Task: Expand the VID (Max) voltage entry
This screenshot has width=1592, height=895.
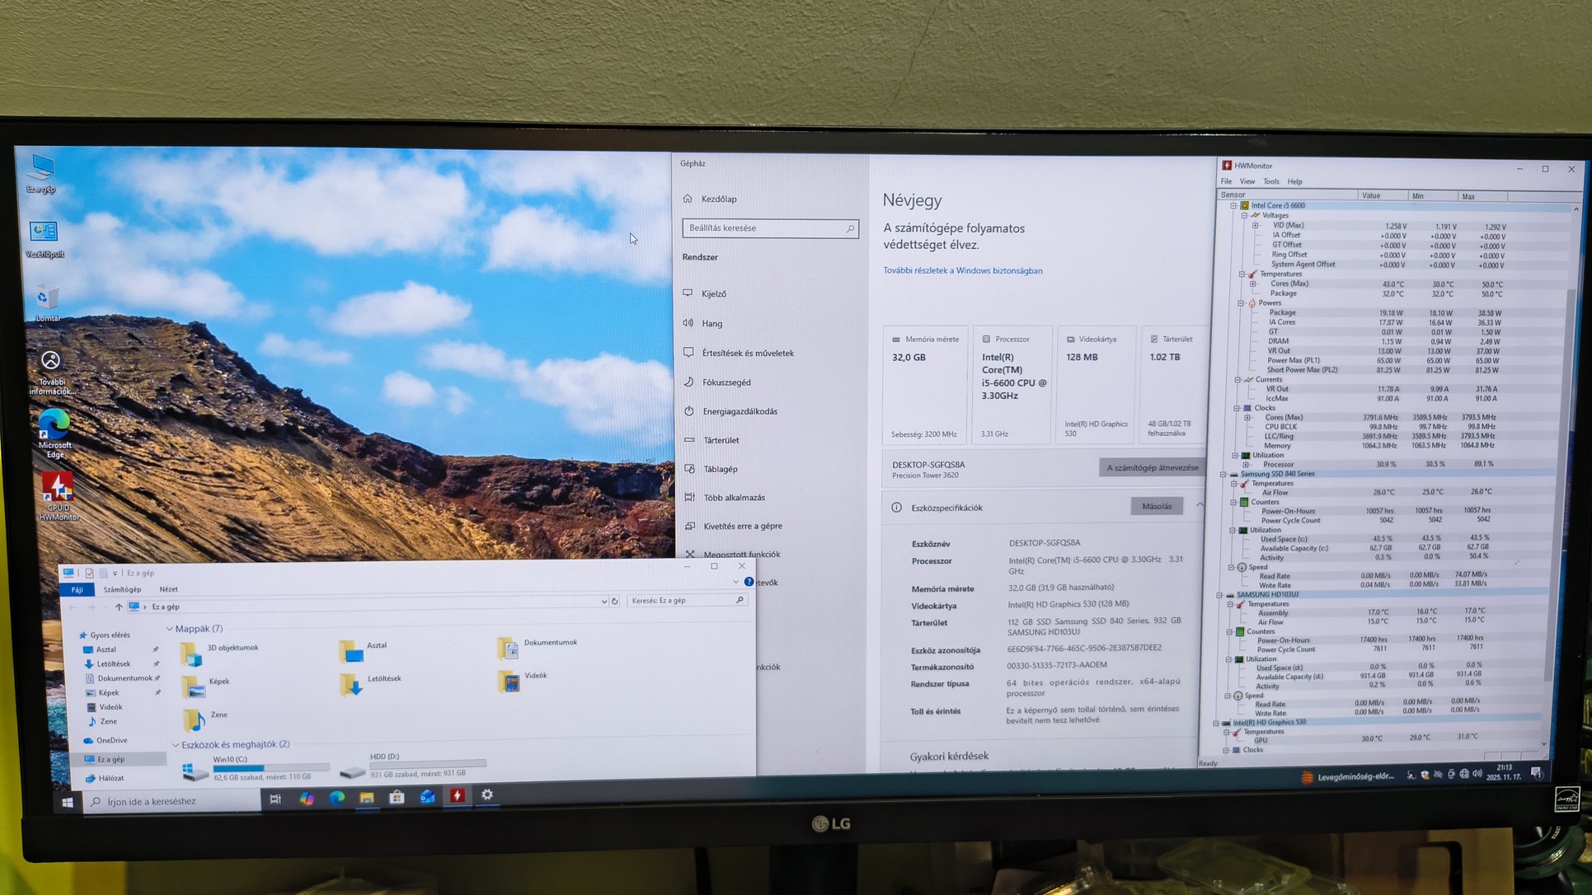Action: 1255,225
